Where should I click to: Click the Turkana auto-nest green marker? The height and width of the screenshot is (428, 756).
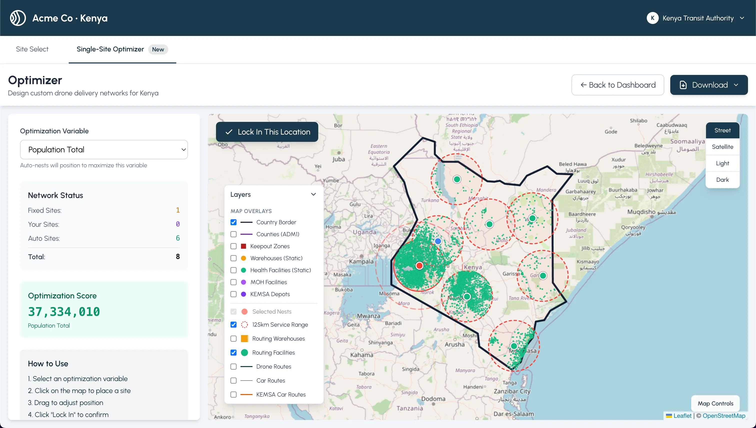click(457, 179)
